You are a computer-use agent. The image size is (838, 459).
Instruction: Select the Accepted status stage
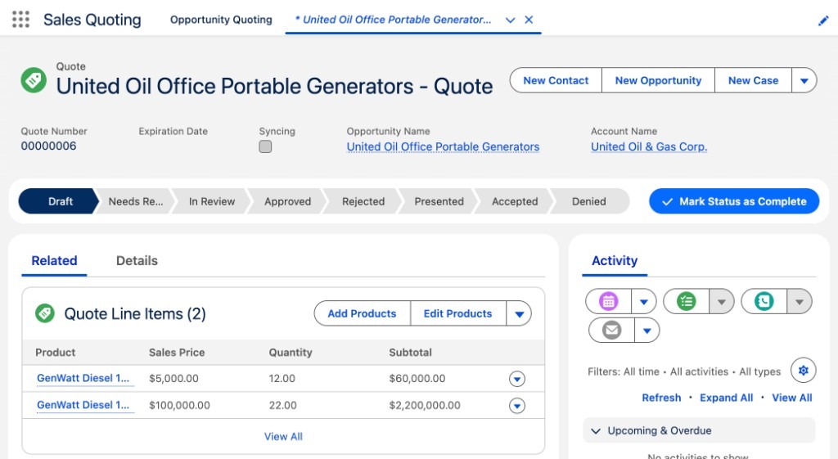point(515,201)
